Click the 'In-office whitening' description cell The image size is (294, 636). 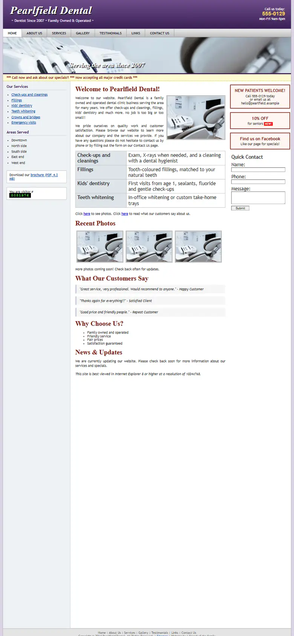[176, 200]
